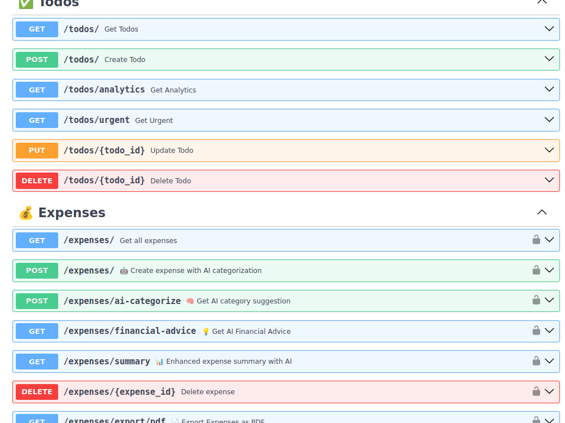The image size is (565, 423).
Task: Click the Expenses section heading
Action: [x=72, y=213]
